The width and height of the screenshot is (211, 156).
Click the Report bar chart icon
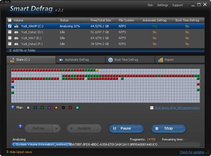click(x=160, y=60)
